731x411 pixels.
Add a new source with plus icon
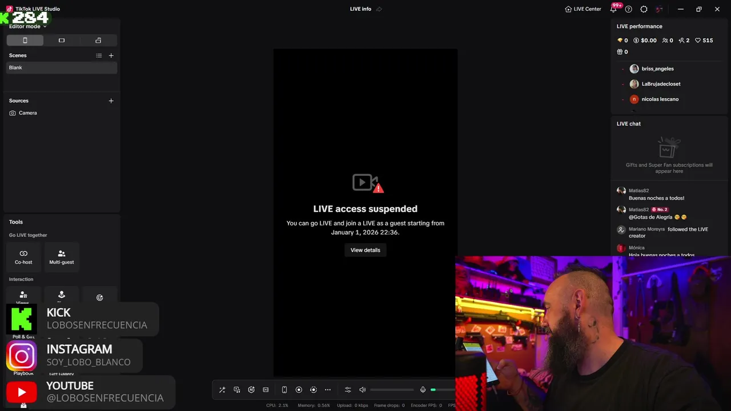coord(111,100)
